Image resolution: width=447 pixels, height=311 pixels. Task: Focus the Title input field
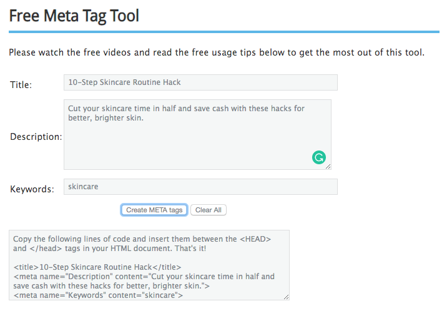pos(200,82)
